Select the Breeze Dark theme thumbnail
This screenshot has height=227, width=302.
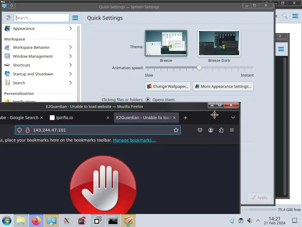click(x=219, y=43)
